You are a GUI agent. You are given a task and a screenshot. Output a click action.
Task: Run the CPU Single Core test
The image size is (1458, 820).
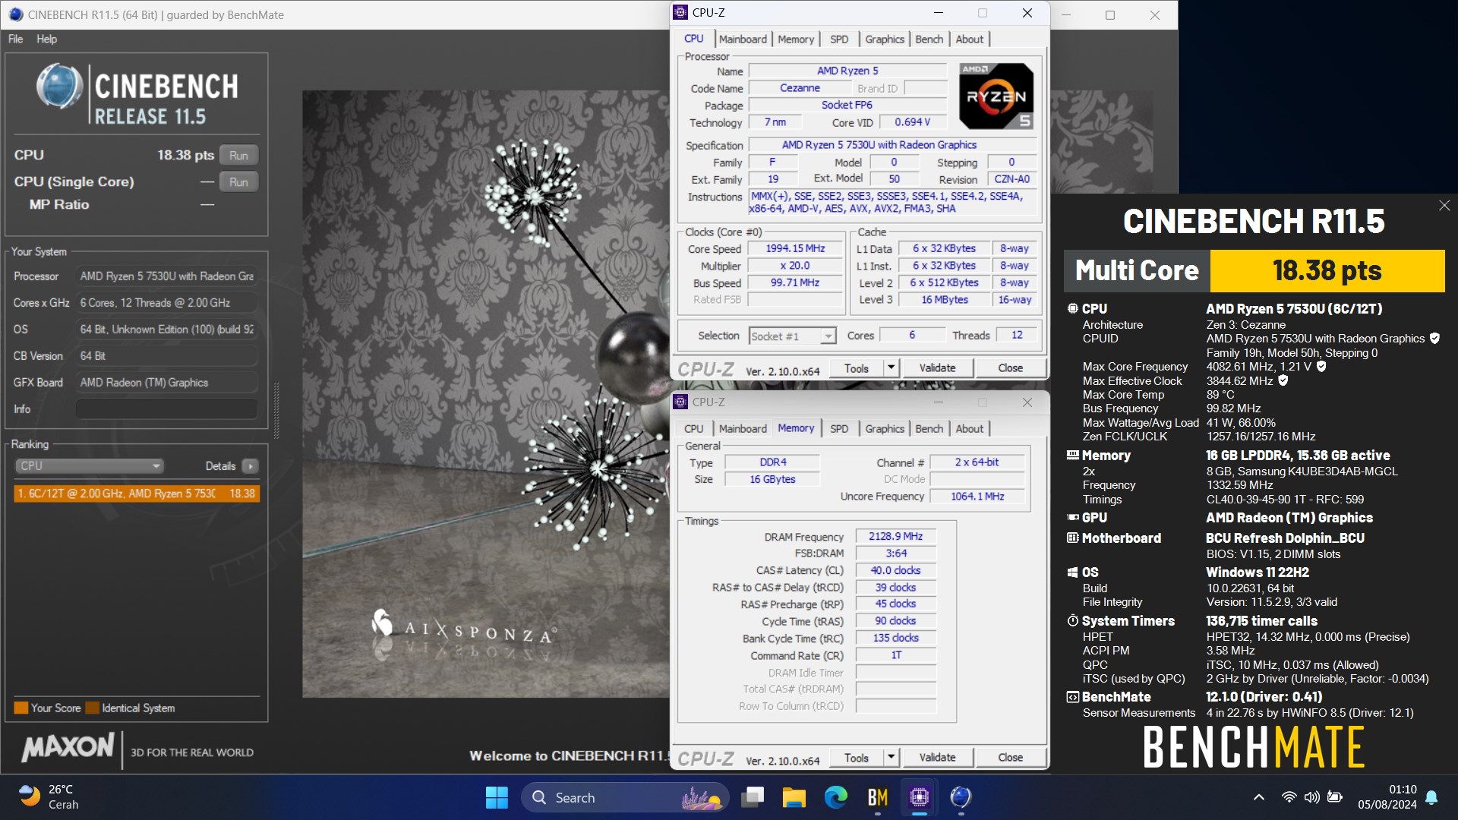[238, 181]
